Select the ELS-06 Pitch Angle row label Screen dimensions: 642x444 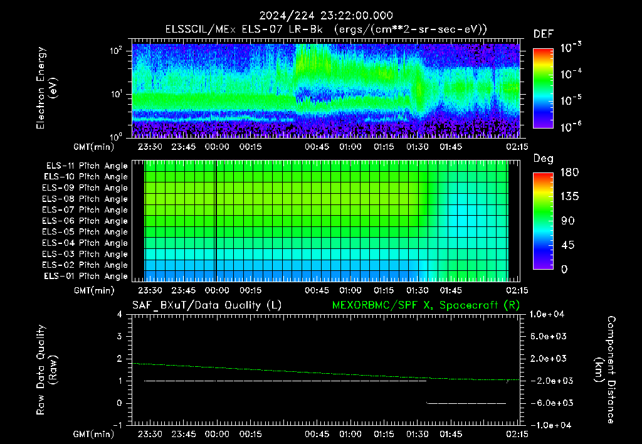[x=85, y=221]
